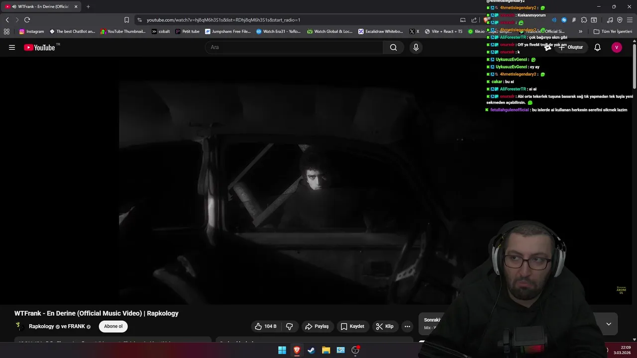Select the WTFrank - En Derine tab
This screenshot has width=637, height=358.
click(41, 6)
